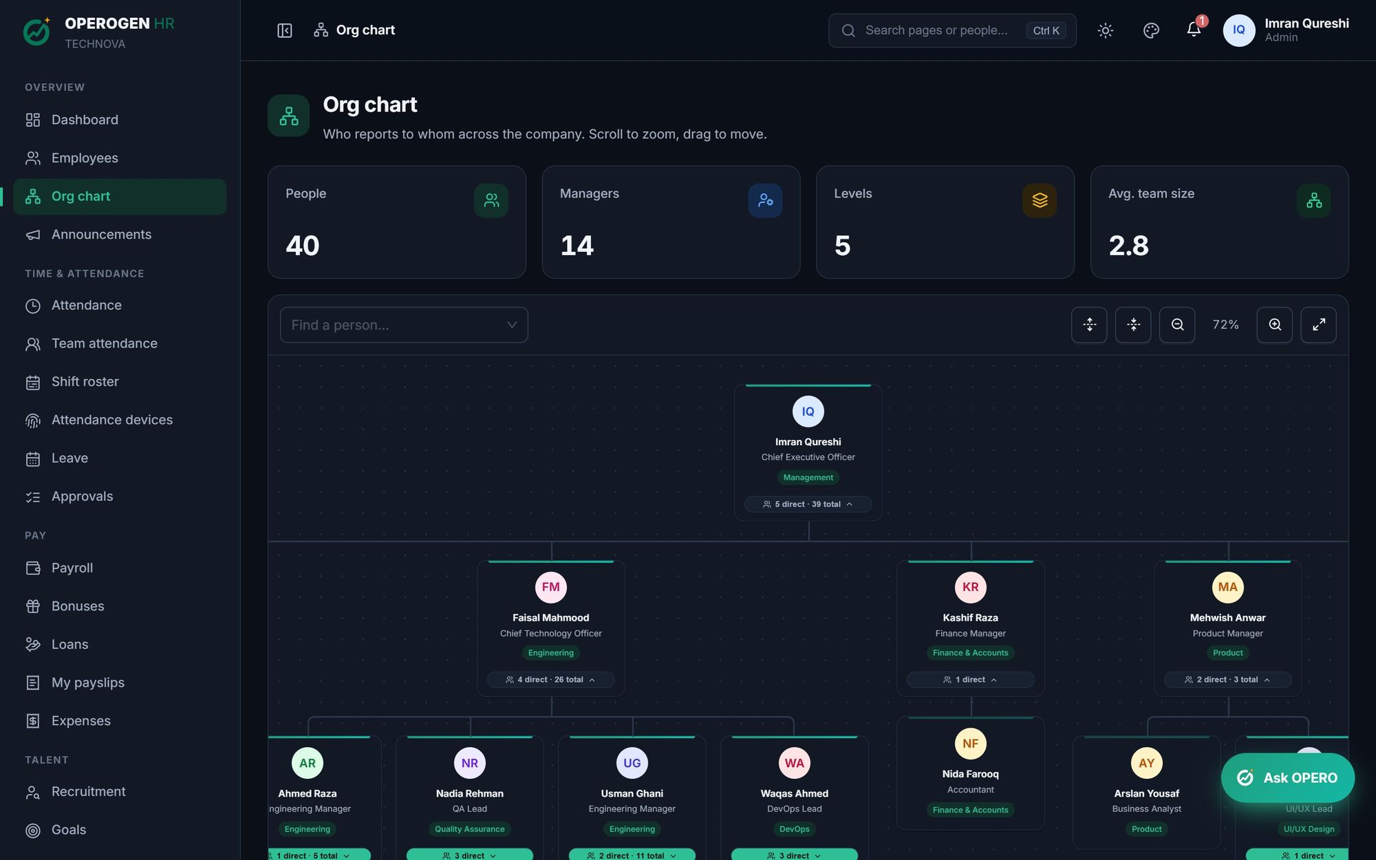Viewport: 1376px width, 860px height.
Task: Click Arslan Yousaf's AY avatar
Action: pyautogui.click(x=1146, y=762)
